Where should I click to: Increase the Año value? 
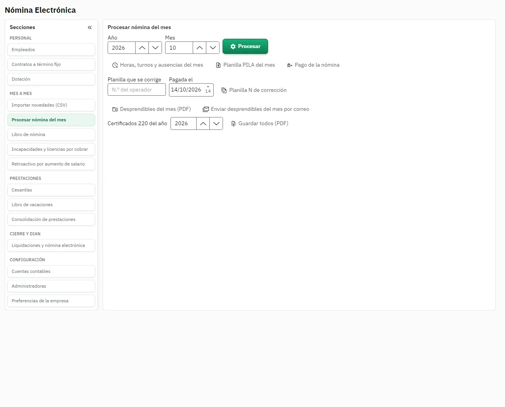[x=142, y=48]
